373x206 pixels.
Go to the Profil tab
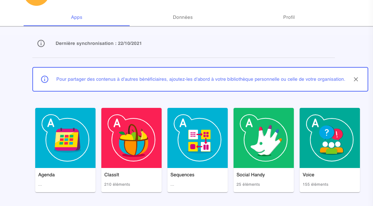289,17
